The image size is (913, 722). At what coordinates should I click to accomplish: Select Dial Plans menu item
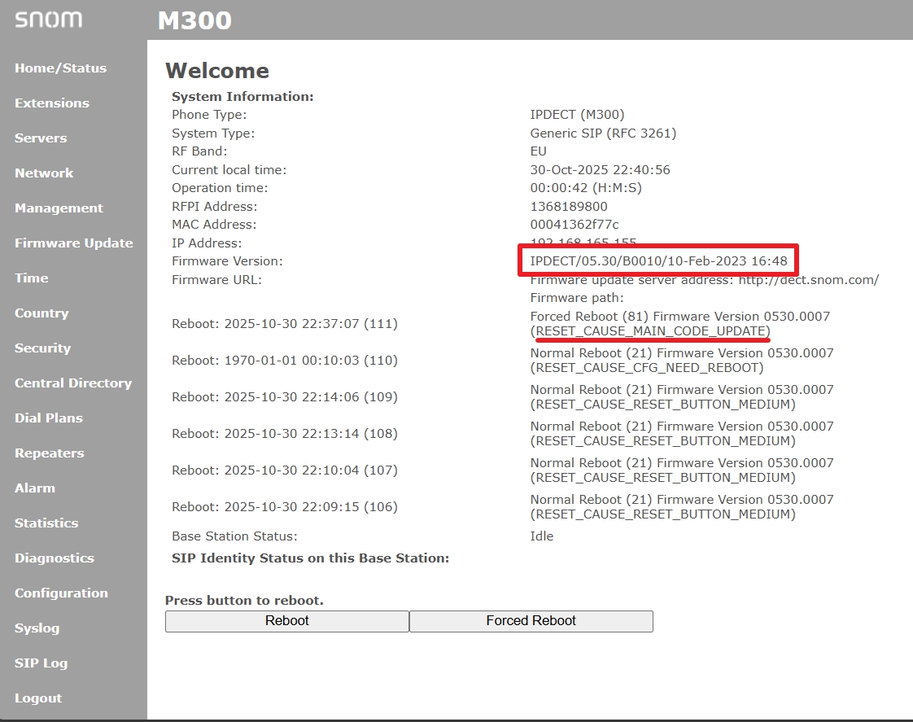(49, 418)
